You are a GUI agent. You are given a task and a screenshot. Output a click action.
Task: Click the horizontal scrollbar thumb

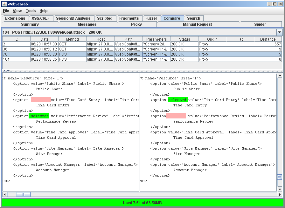point(23,194)
